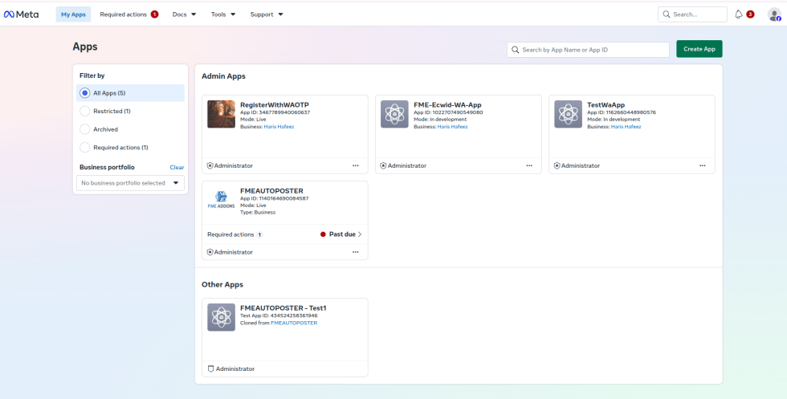Open the notifications bell icon
787x399 pixels.
738,14
